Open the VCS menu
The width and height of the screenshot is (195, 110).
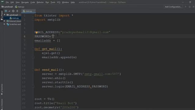click(58, 2)
